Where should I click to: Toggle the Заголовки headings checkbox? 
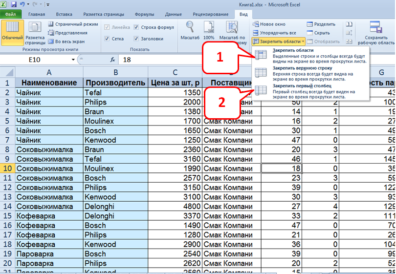click(137, 39)
